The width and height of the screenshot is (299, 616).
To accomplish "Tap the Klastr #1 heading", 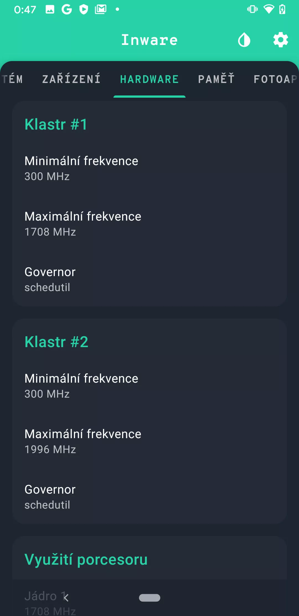I will tap(56, 124).
